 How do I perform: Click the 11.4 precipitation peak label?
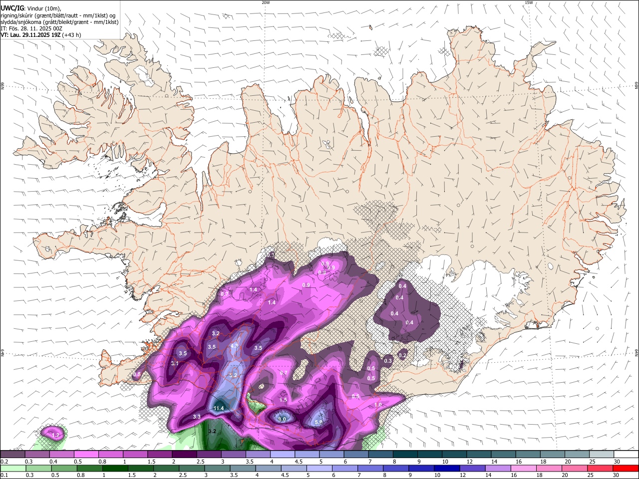[219, 408]
